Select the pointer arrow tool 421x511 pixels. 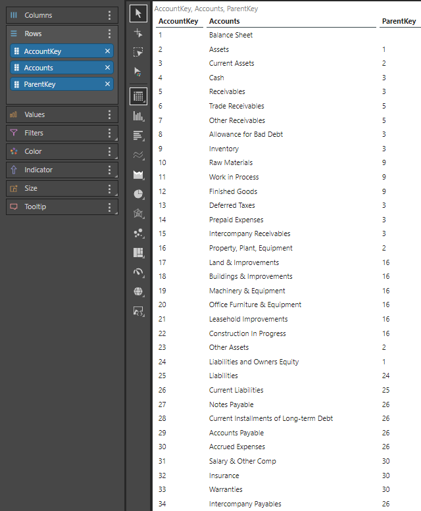coord(138,14)
